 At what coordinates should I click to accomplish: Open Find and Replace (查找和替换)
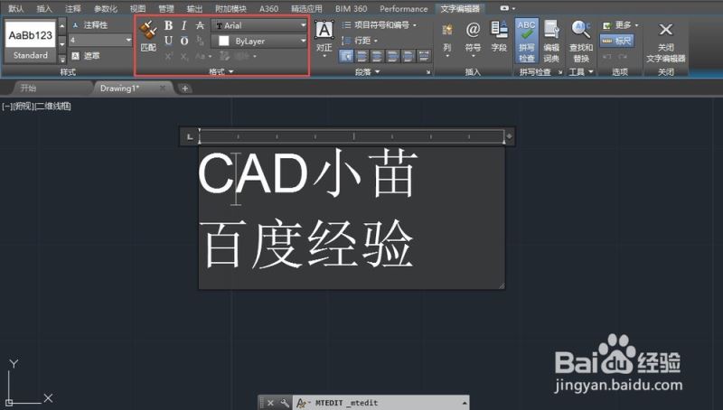581,41
